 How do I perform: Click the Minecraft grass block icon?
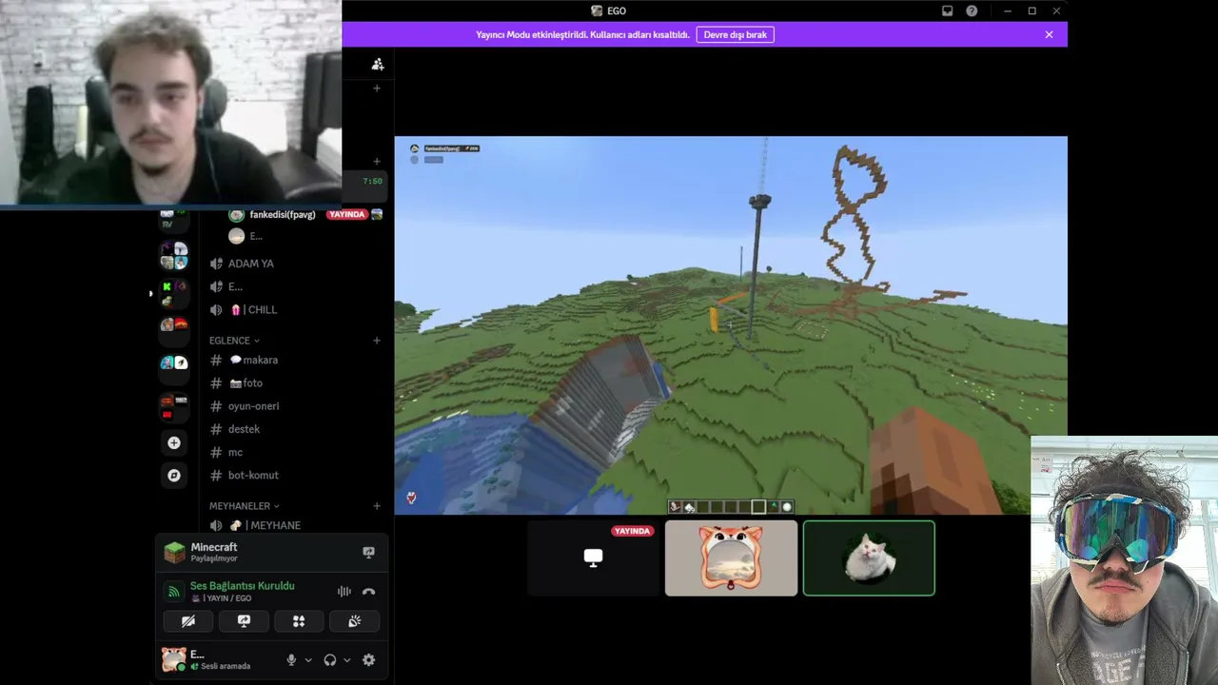[x=174, y=552]
